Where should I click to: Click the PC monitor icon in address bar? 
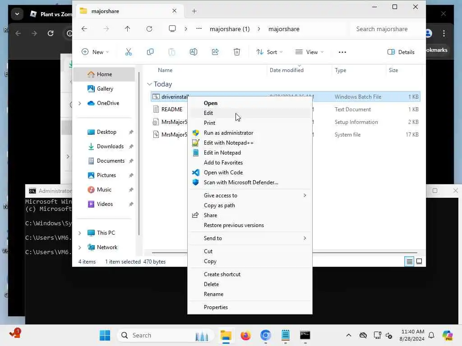(172, 28)
